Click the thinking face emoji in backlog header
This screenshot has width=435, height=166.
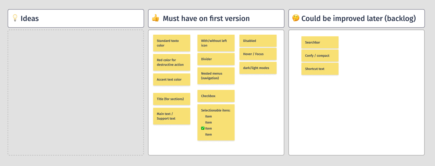point(296,18)
